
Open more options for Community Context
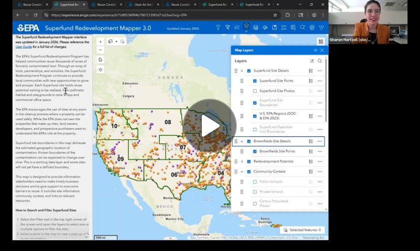[320, 172]
